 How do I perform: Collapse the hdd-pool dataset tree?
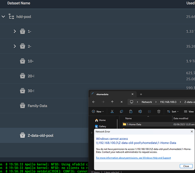(3, 17)
